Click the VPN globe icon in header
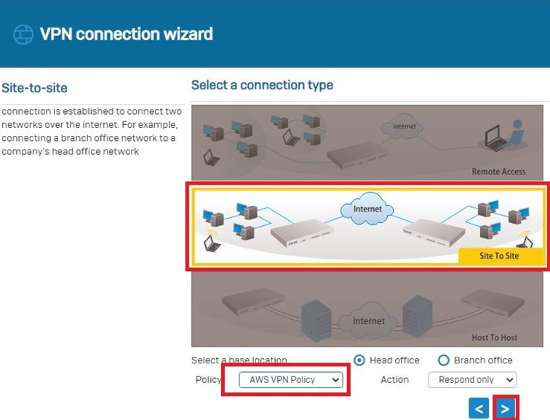Image resolution: width=550 pixels, height=420 pixels. [23, 34]
